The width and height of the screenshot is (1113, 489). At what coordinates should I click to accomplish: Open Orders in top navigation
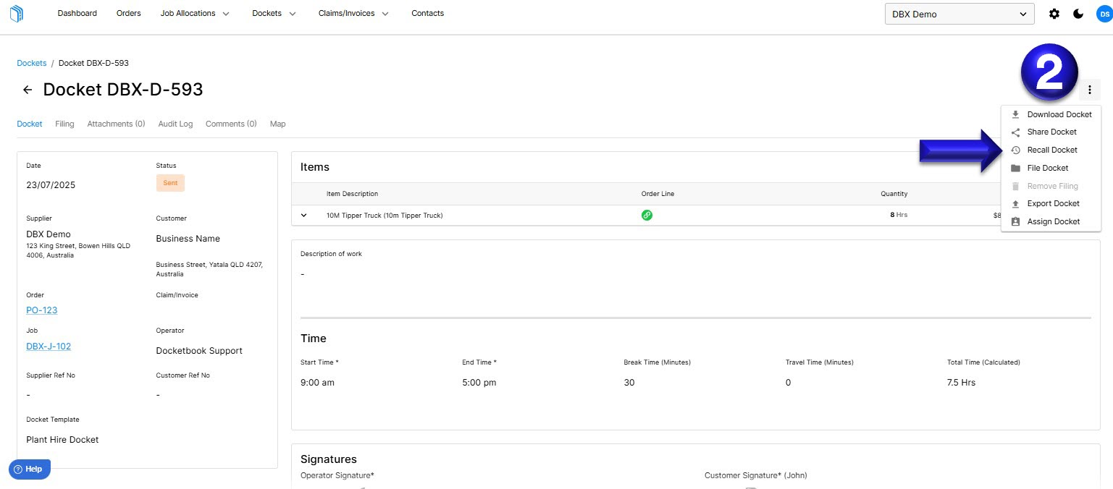pyautogui.click(x=128, y=13)
